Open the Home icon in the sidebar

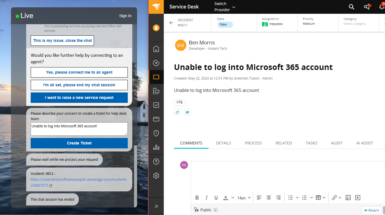156,49
